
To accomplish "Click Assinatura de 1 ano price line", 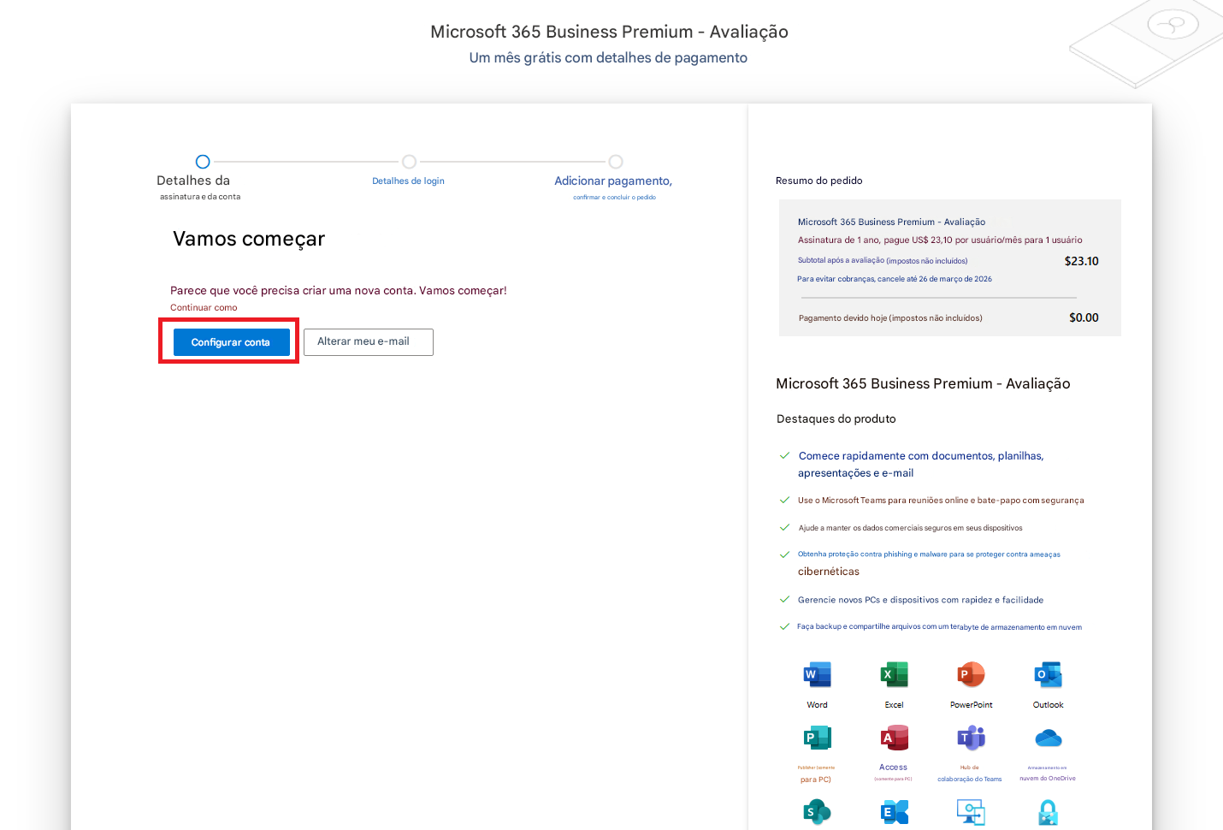I will 940,240.
